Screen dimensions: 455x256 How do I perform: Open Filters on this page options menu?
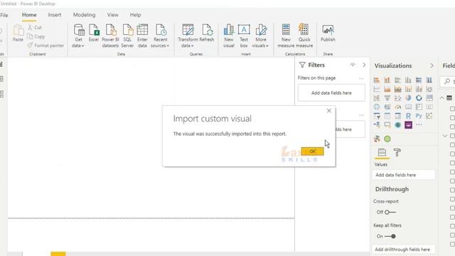pyautogui.click(x=361, y=78)
